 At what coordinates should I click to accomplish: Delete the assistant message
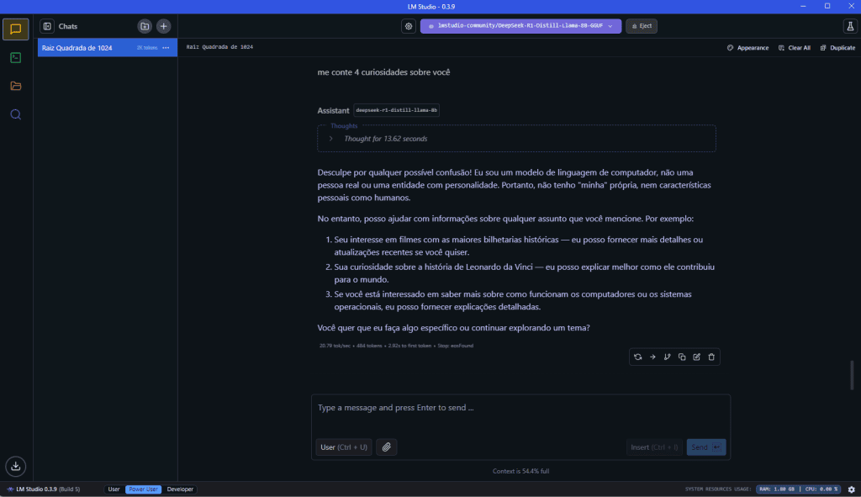[x=711, y=357]
